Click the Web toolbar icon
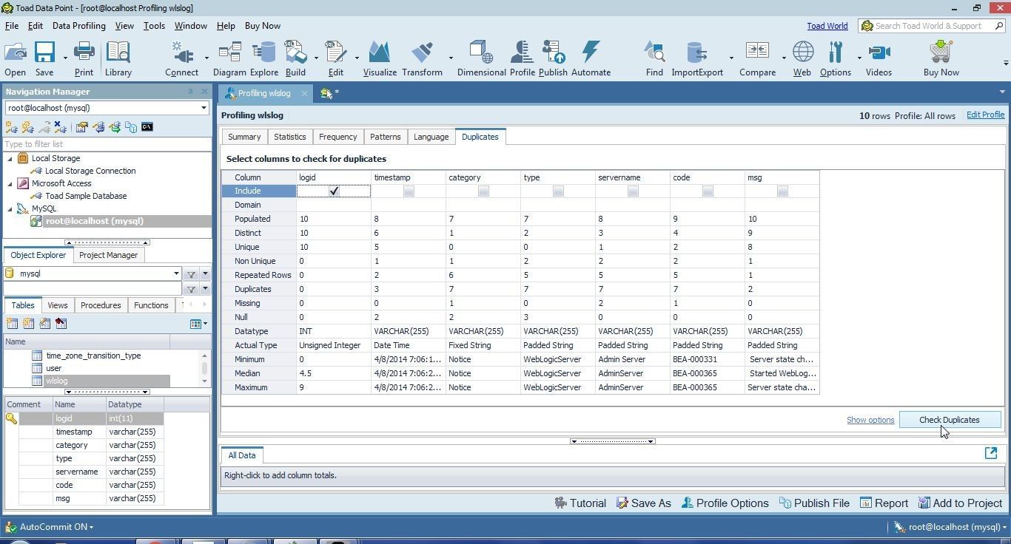This screenshot has height=544, width=1011. coord(802,59)
